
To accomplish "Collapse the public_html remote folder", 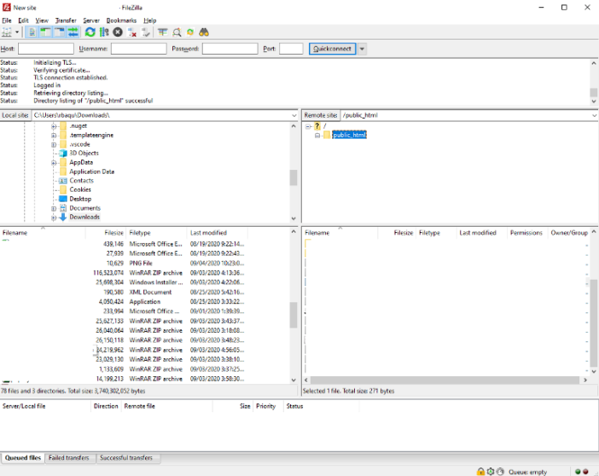I will click(317, 136).
